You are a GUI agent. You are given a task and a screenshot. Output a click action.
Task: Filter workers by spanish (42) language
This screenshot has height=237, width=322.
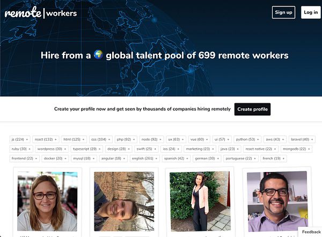176,159
